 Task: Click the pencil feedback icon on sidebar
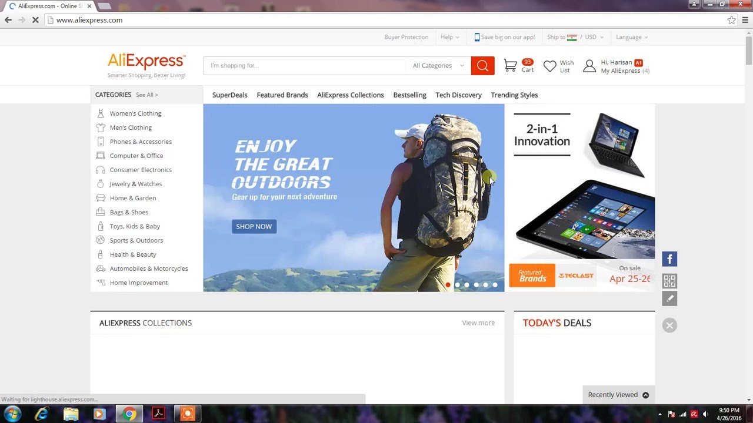669,298
